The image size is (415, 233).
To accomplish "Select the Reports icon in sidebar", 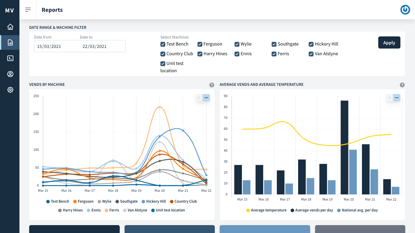I will click(x=10, y=42).
